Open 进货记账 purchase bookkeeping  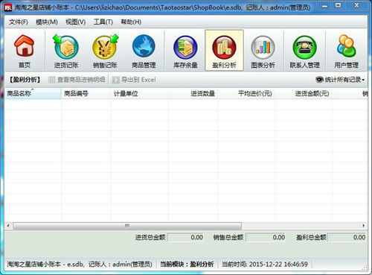[x=66, y=51]
